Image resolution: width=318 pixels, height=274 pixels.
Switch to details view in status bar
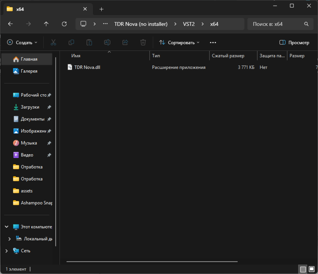(x=303, y=269)
